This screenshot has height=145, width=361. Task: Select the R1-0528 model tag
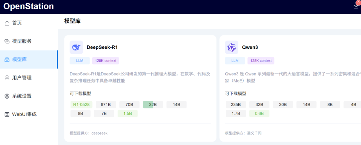pyautogui.click(x=81, y=105)
